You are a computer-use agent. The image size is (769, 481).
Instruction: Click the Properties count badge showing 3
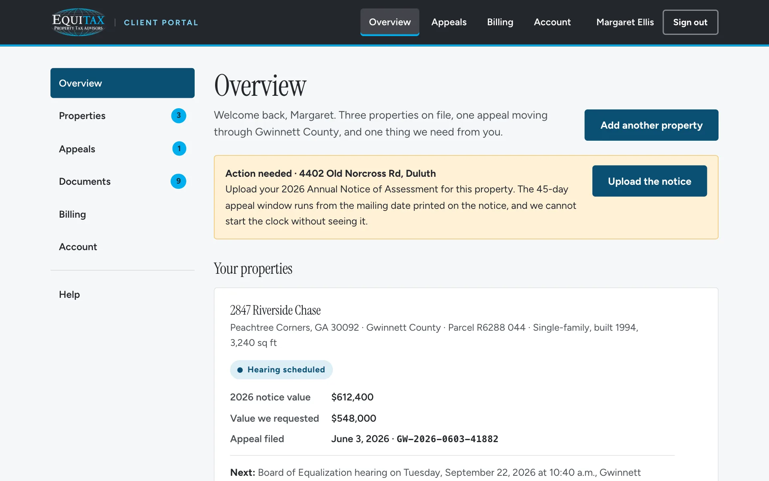coord(179,115)
